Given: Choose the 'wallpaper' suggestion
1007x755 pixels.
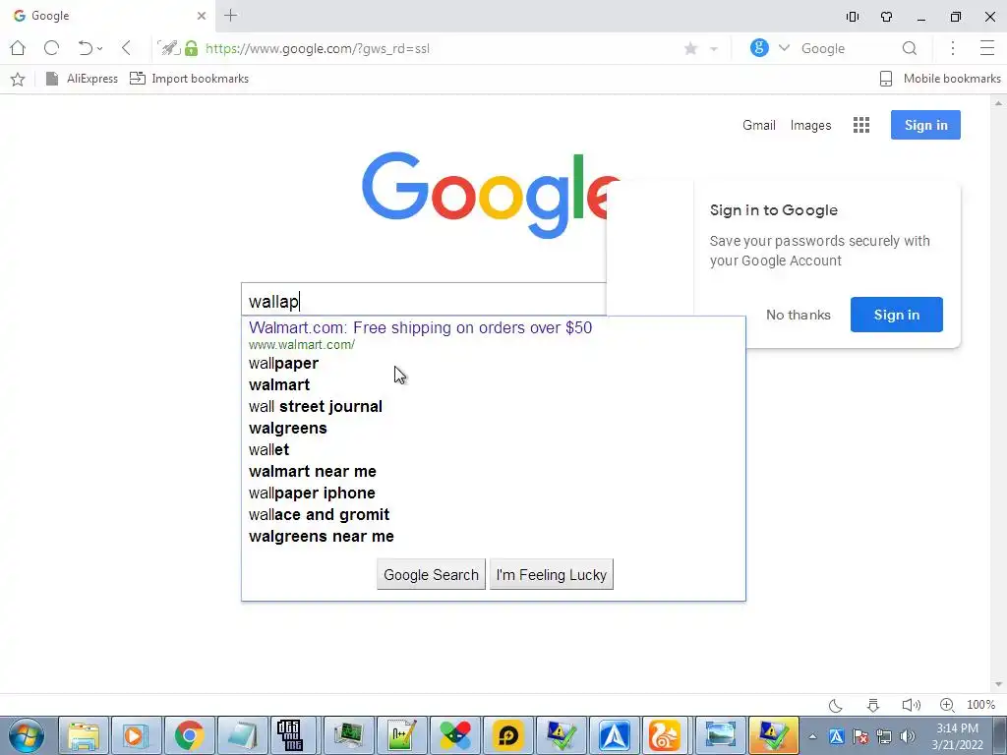Looking at the screenshot, I should coord(283,364).
